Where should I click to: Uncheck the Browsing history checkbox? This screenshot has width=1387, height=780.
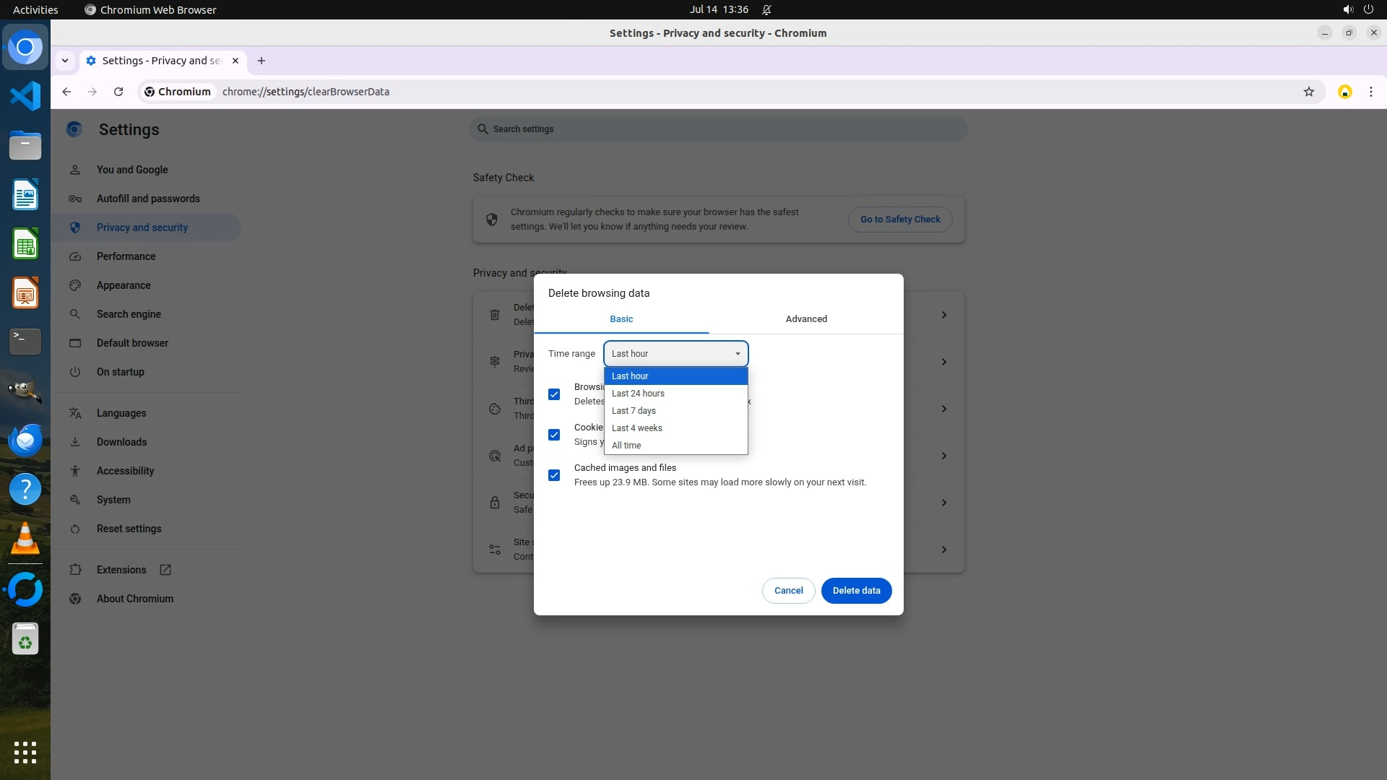pyautogui.click(x=554, y=394)
